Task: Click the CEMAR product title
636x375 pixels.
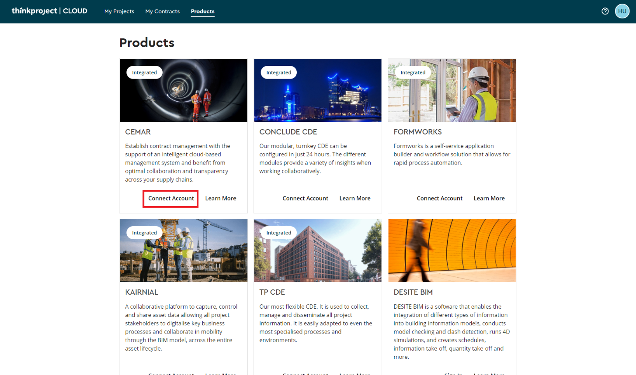Action: [x=138, y=132]
